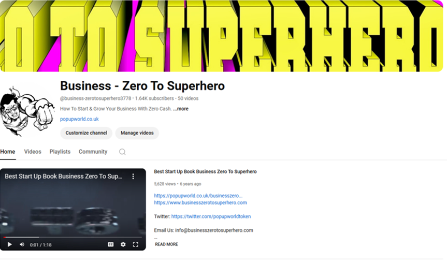The width and height of the screenshot is (447, 263).
Task: Open the Twitter popupworldtoken link
Action: pyautogui.click(x=211, y=216)
